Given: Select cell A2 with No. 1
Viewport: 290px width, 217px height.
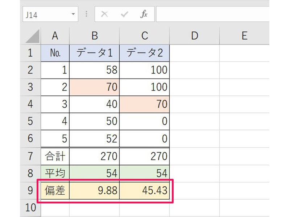Looking at the screenshot, I should [55, 70].
